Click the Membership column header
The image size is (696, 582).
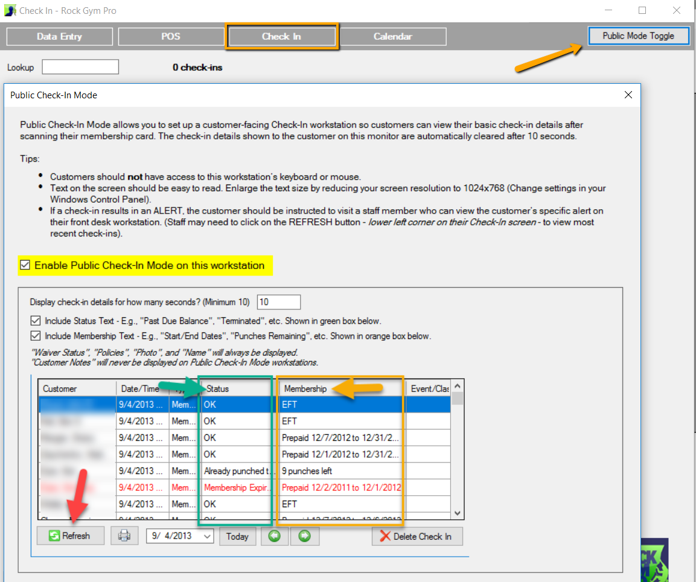pyautogui.click(x=341, y=388)
